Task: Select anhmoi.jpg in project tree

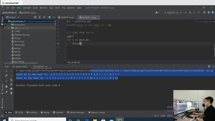Action: pos(19,45)
